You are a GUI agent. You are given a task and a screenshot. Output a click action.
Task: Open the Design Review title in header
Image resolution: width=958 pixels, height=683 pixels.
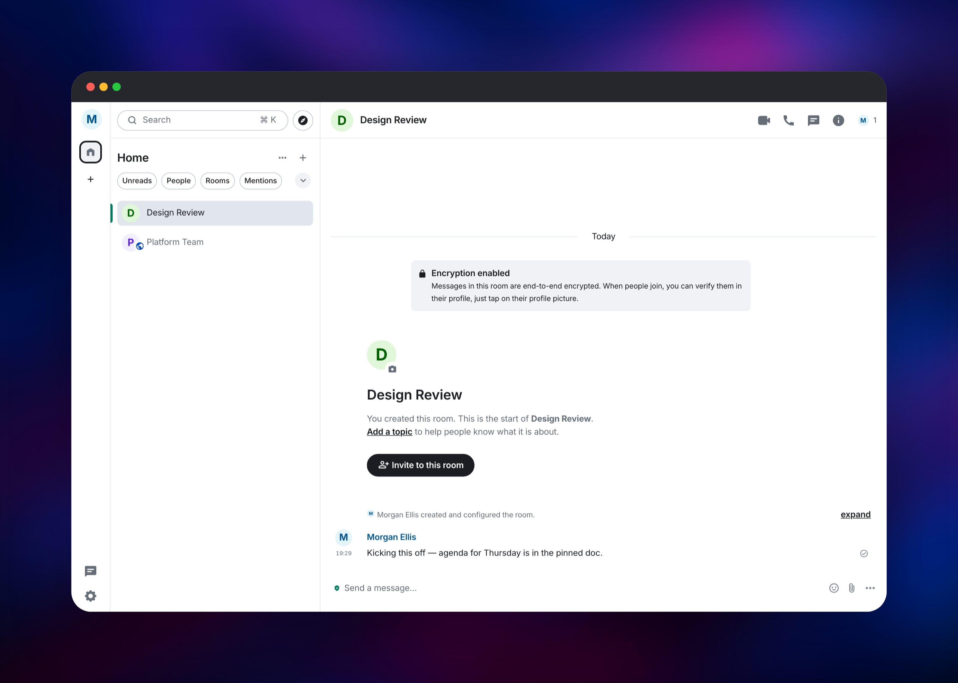tap(393, 120)
